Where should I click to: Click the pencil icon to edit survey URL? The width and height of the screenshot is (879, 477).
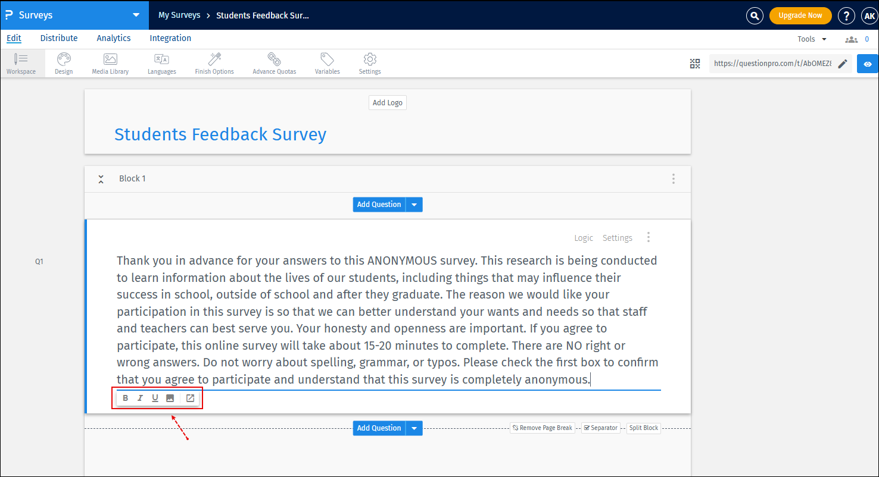[843, 64]
